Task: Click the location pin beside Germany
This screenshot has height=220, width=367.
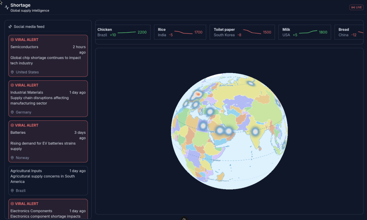Action: tap(12, 112)
